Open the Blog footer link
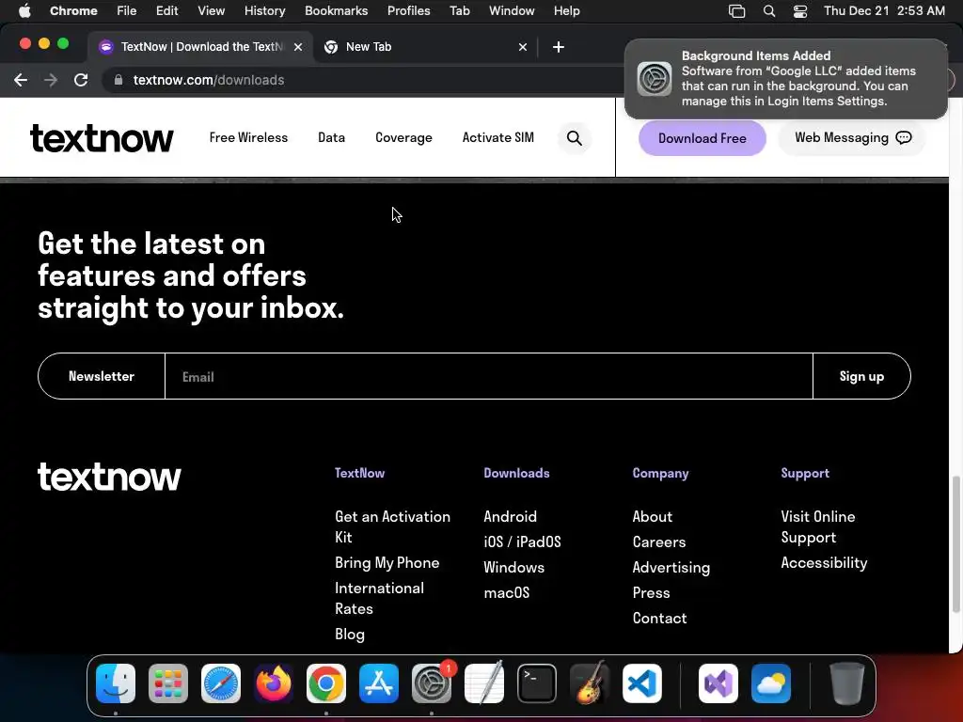Image resolution: width=963 pixels, height=722 pixels. [350, 635]
